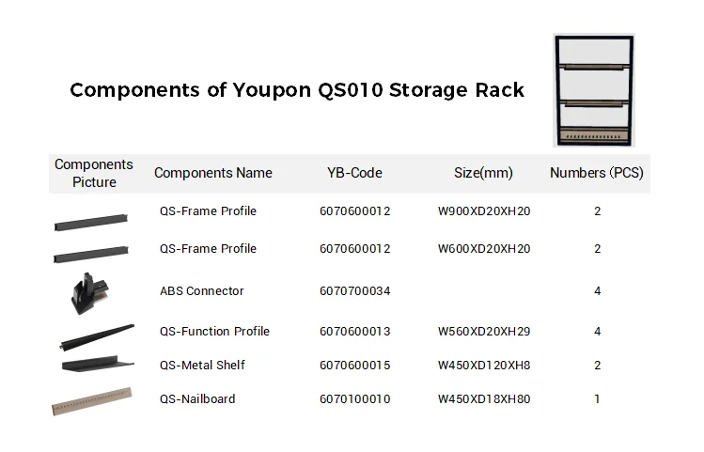704x452 pixels.
Task: Click the Numbers (PCS) column header
Action: tap(598, 173)
